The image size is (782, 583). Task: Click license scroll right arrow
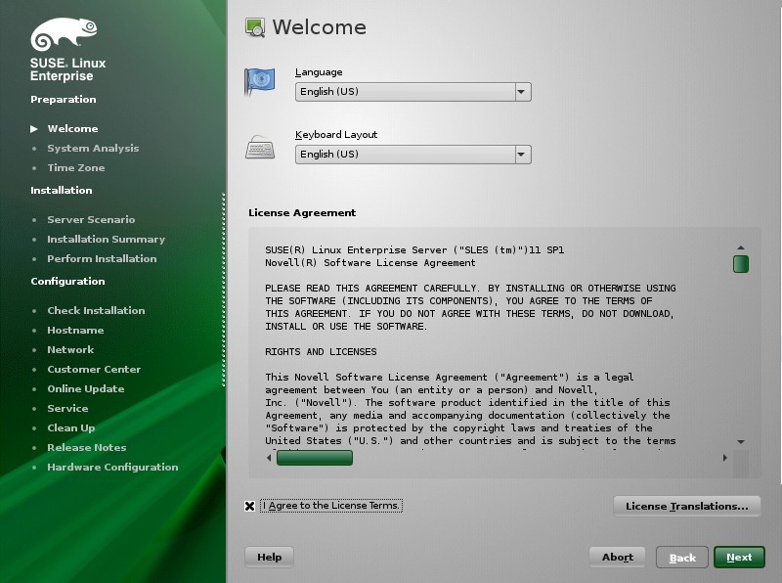[724, 458]
